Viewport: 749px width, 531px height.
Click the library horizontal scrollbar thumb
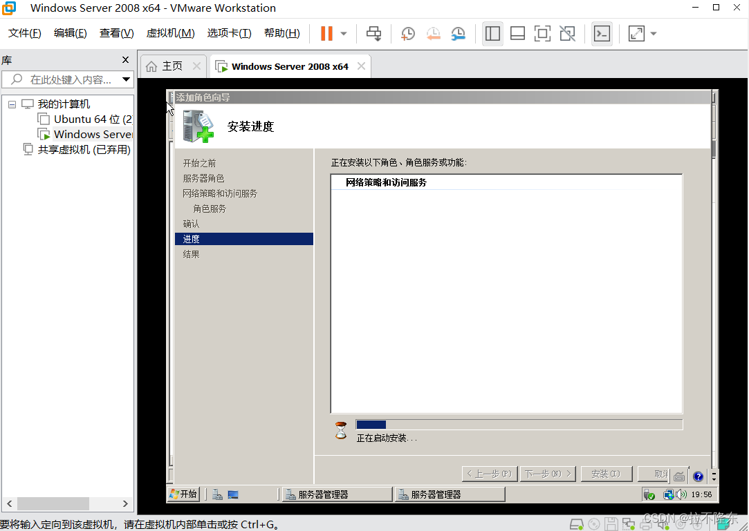(53, 504)
